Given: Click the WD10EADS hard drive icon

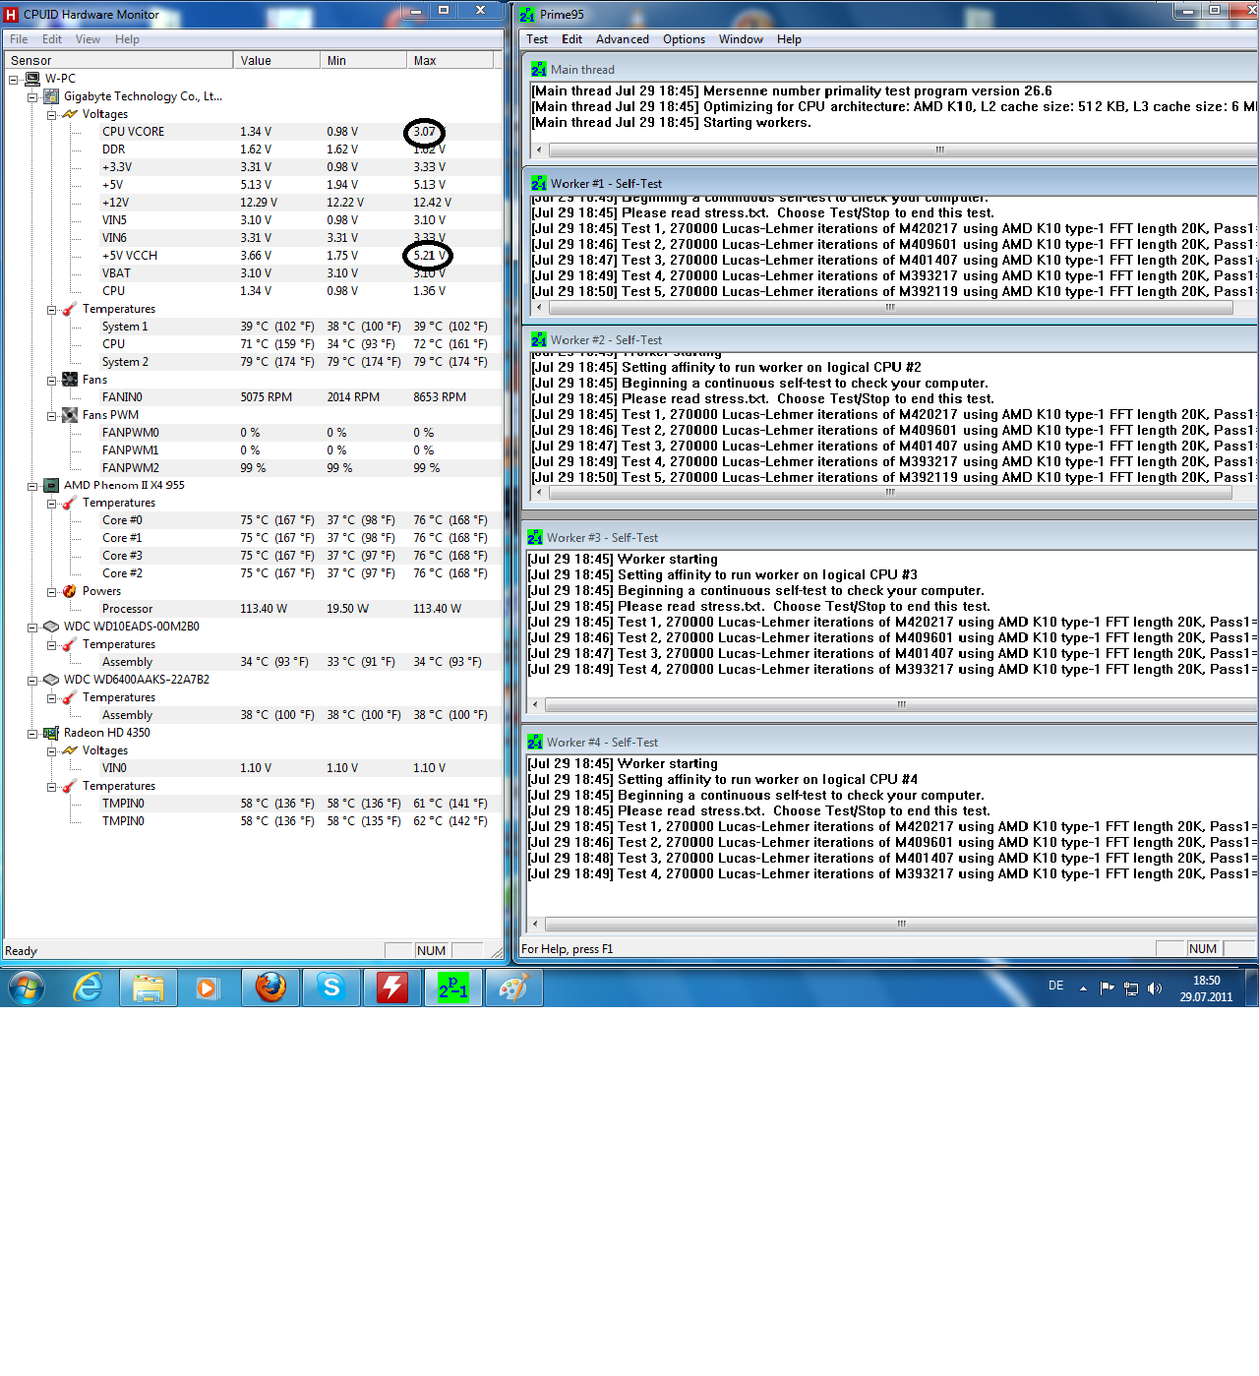Looking at the screenshot, I should pyautogui.click(x=51, y=628).
